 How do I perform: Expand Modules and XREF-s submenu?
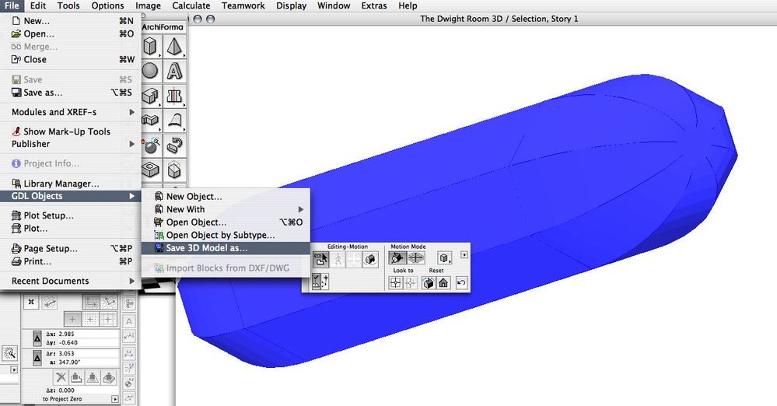point(70,112)
